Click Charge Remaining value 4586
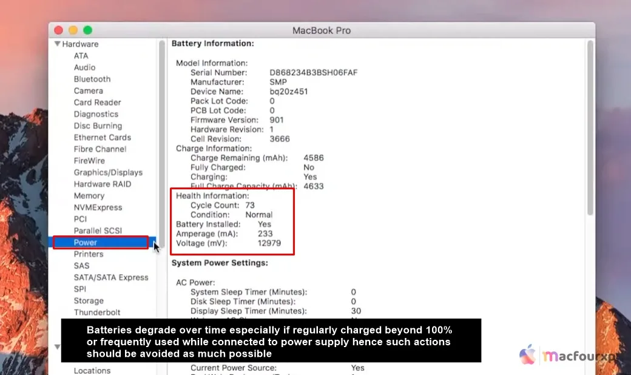Image resolution: width=631 pixels, height=375 pixels. point(314,158)
